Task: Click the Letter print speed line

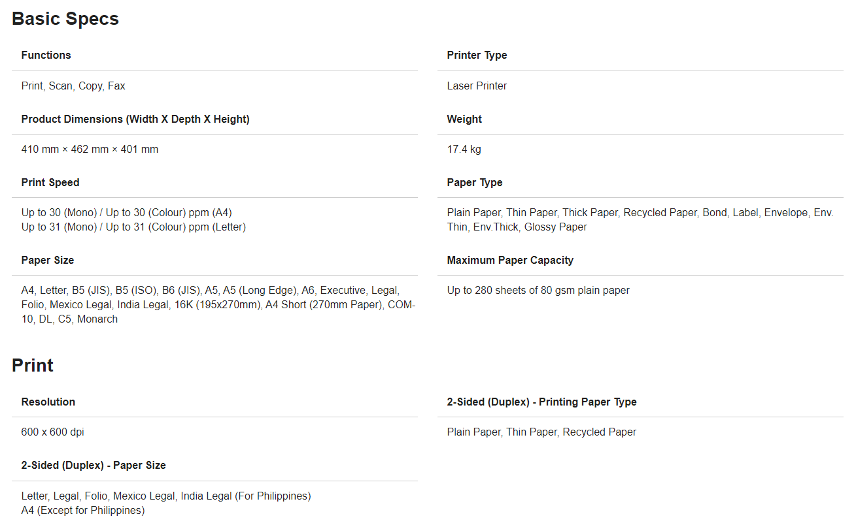Action: point(133,227)
